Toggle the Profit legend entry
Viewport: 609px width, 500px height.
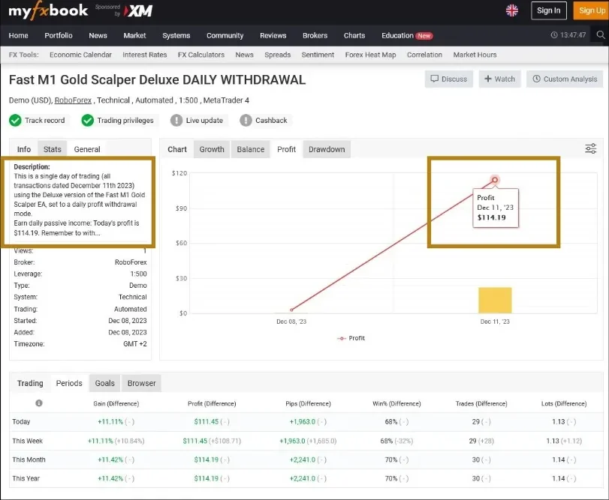[x=351, y=338]
